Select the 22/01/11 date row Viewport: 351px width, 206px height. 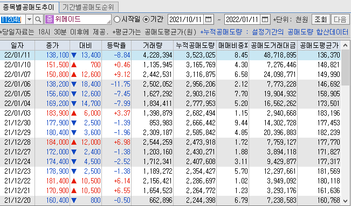tap(170, 55)
